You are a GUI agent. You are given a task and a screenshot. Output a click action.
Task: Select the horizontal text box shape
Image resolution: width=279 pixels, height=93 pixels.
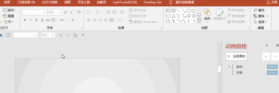(168, 11)
